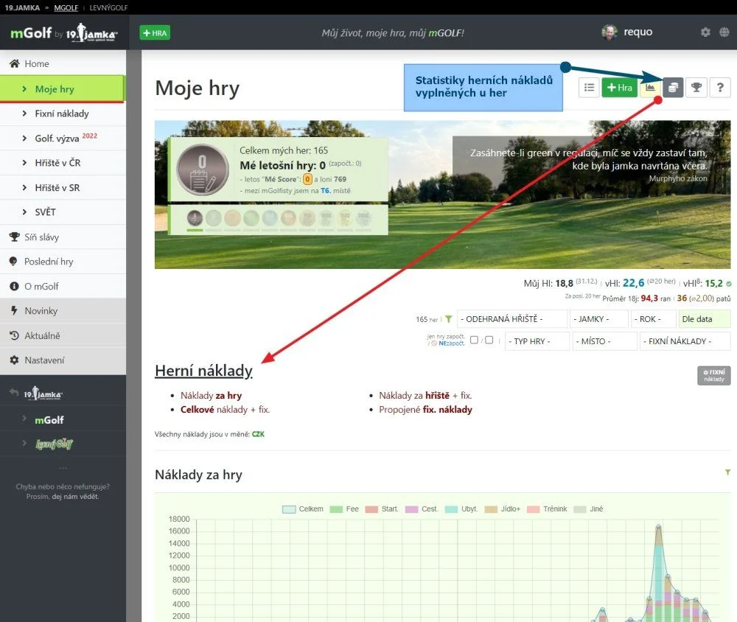This screenshot has width=737, height=622.
Task: Click the gear icon beside Nastavení in sidebar
Action: pos(14,360)
